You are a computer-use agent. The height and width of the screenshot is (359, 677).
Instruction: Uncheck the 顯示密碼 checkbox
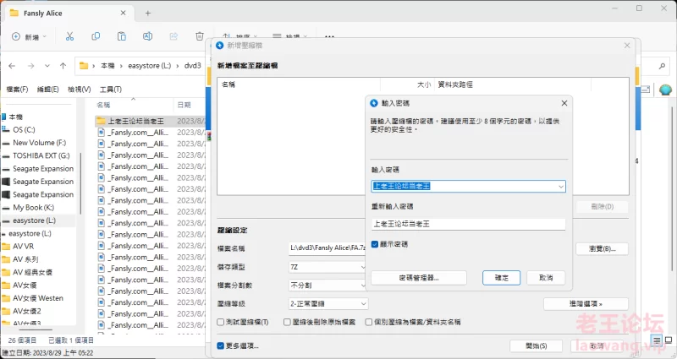point(375,244)
